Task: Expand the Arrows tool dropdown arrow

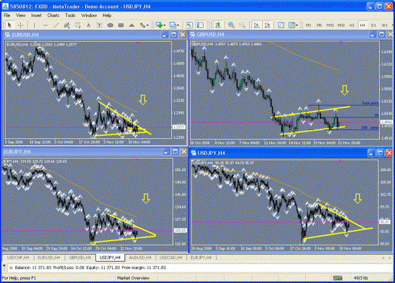Action: point(148,25)
